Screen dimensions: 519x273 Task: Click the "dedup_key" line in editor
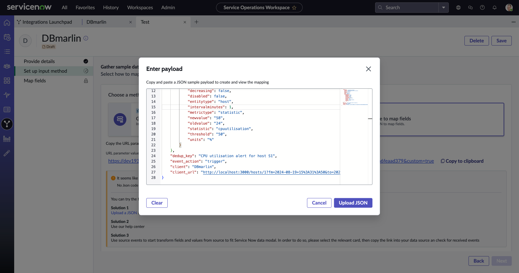click(x=223, y=156)
